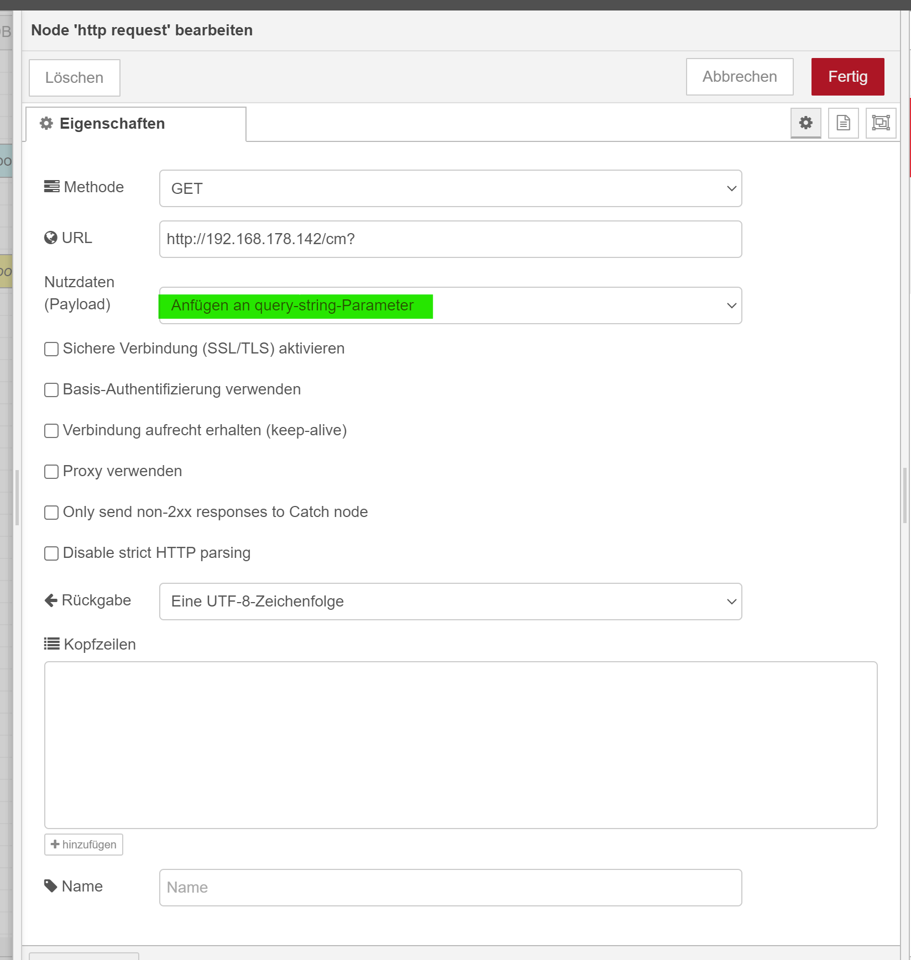Confirm changes with Fertig
The image size is (911, 960).
click(847, 77)
